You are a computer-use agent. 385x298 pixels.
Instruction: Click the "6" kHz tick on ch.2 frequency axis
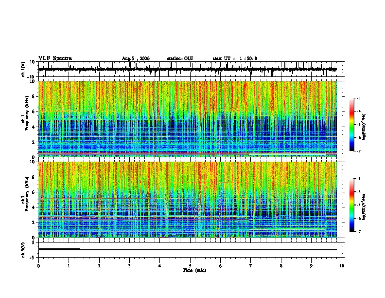pos(34,192)
